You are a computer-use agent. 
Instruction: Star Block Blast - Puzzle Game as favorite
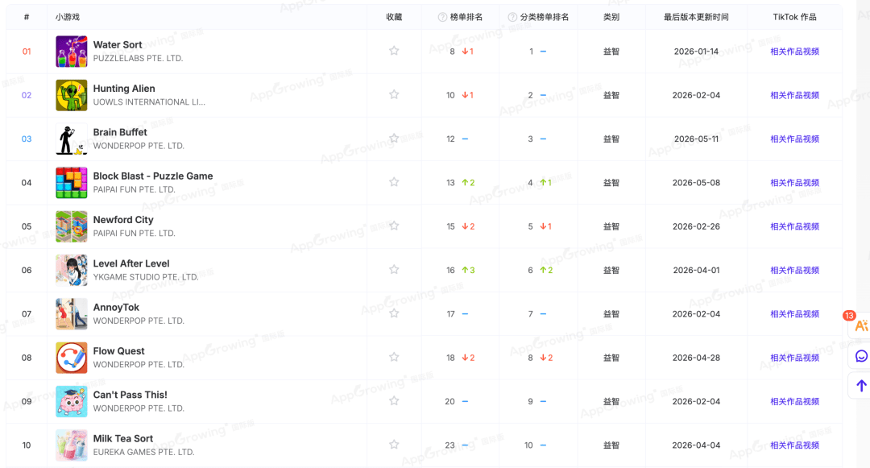click(394, 182)
